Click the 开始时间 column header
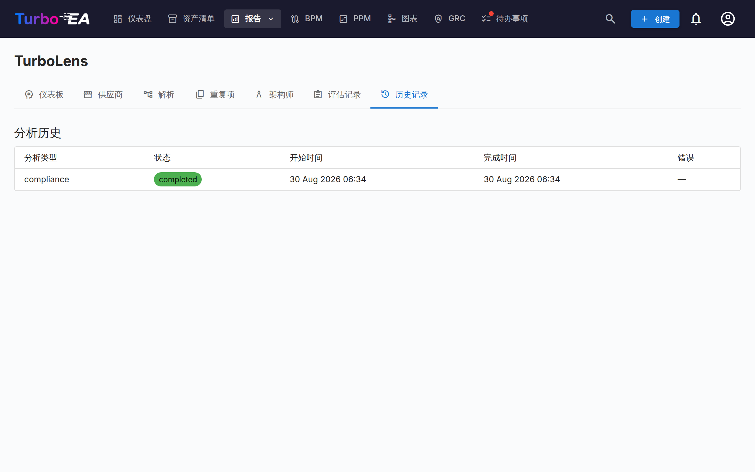The image size is (755, 472). [306, 158]
